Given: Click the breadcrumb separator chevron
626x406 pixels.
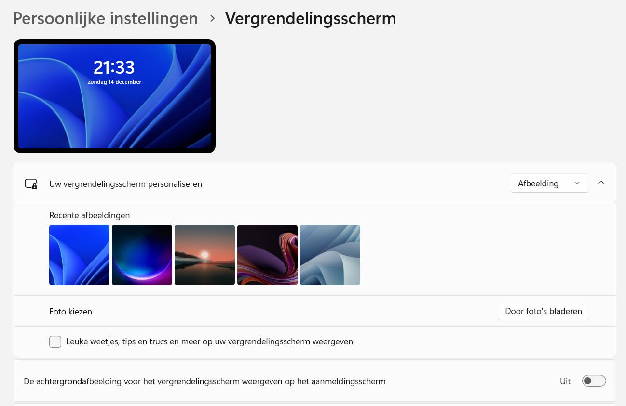Looking at the screenshot, I should coord(212,19).
